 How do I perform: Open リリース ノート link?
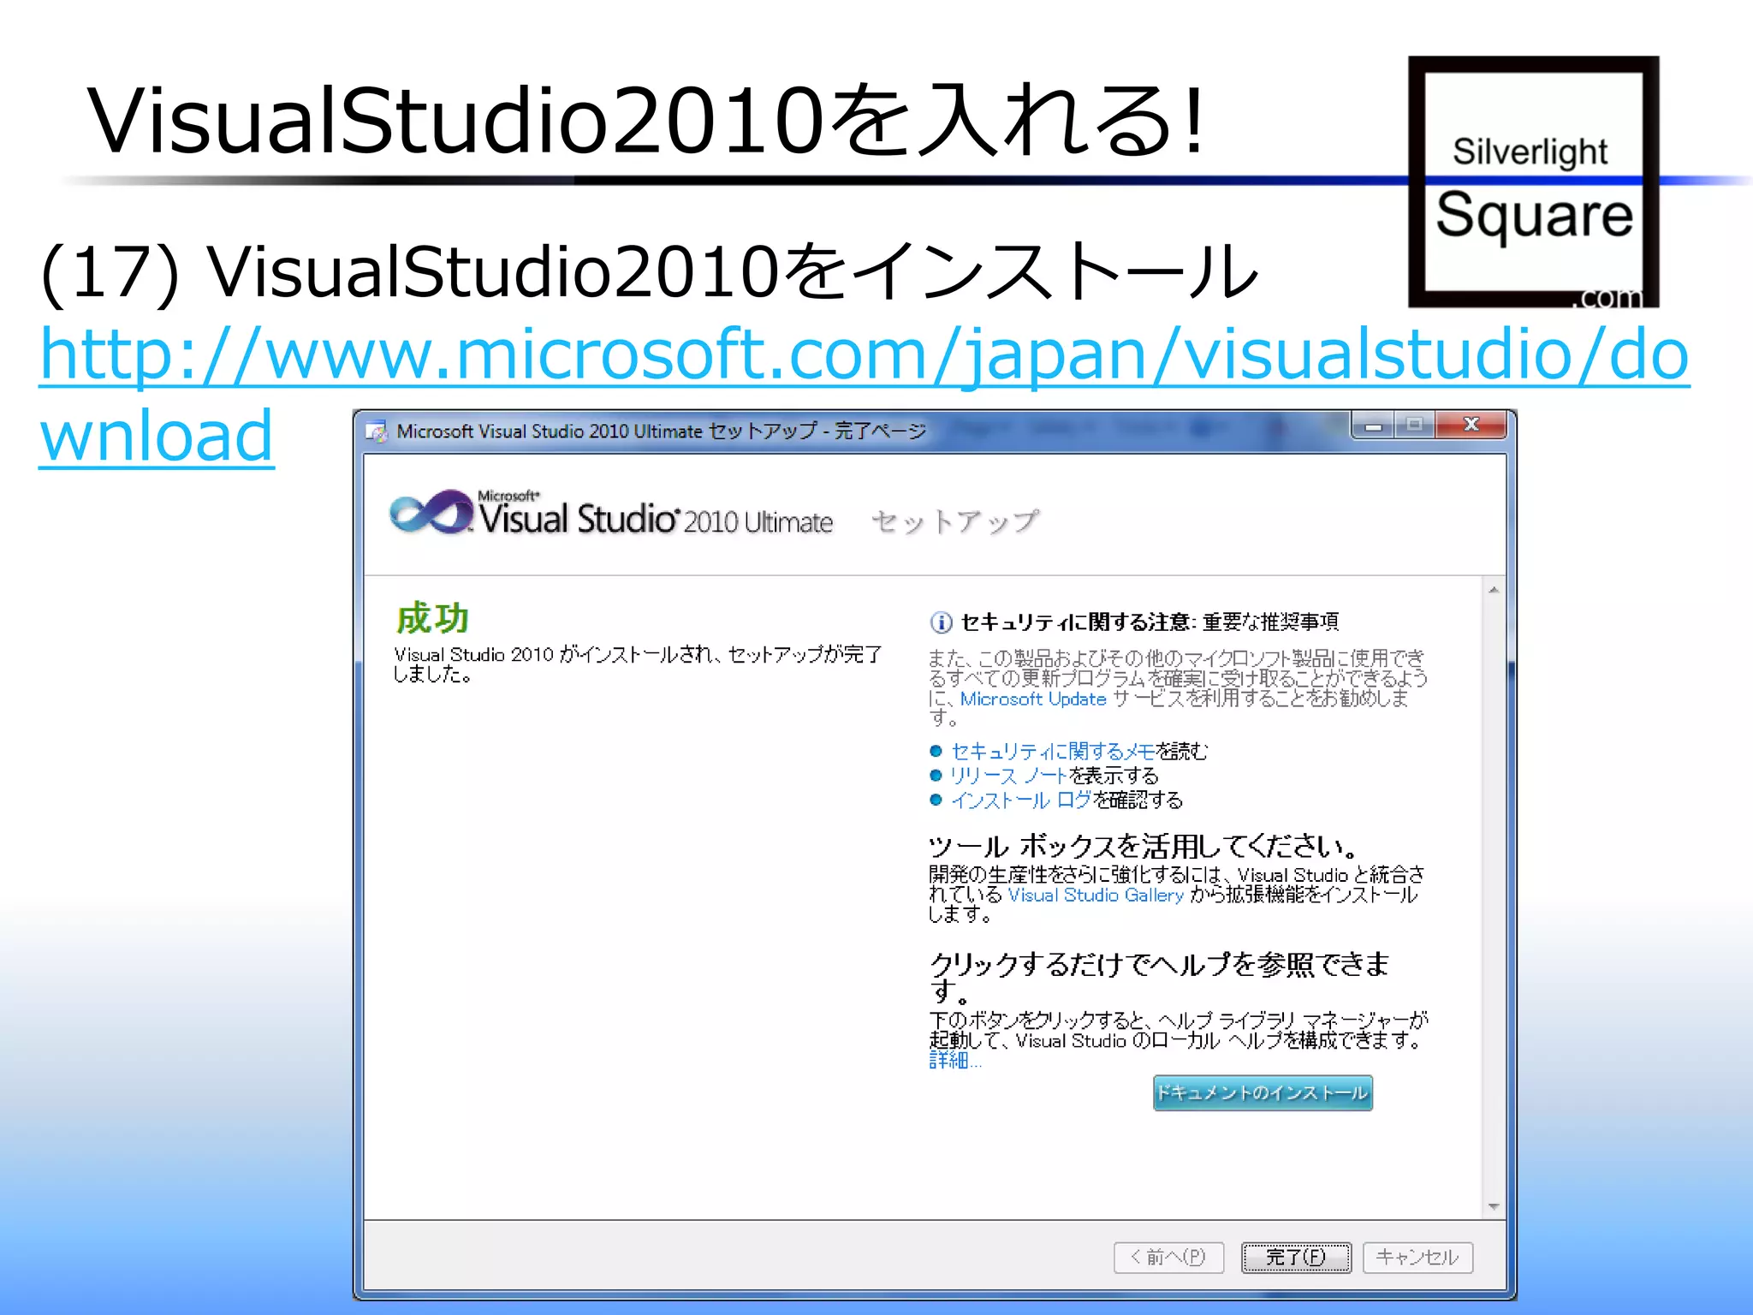coord(1009,776)
